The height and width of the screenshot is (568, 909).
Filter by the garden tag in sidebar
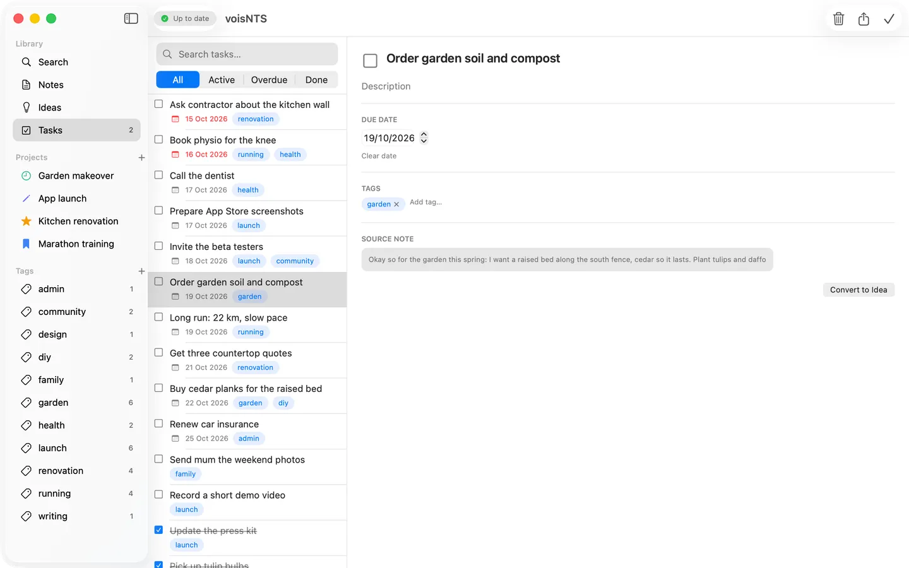pos(76,403)
